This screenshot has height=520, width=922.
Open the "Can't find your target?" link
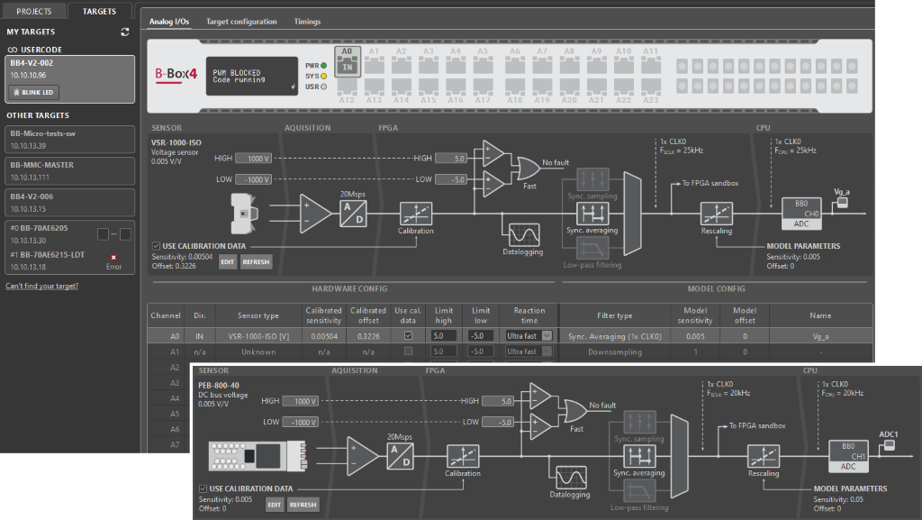42,286
